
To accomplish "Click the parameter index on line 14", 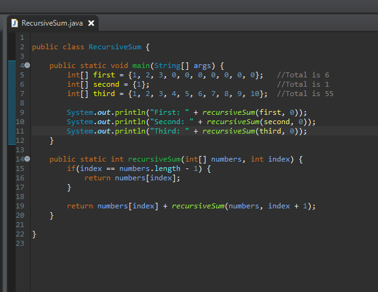I will 279,159.
